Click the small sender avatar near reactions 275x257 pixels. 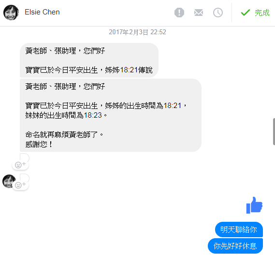[x=9, y=181]
